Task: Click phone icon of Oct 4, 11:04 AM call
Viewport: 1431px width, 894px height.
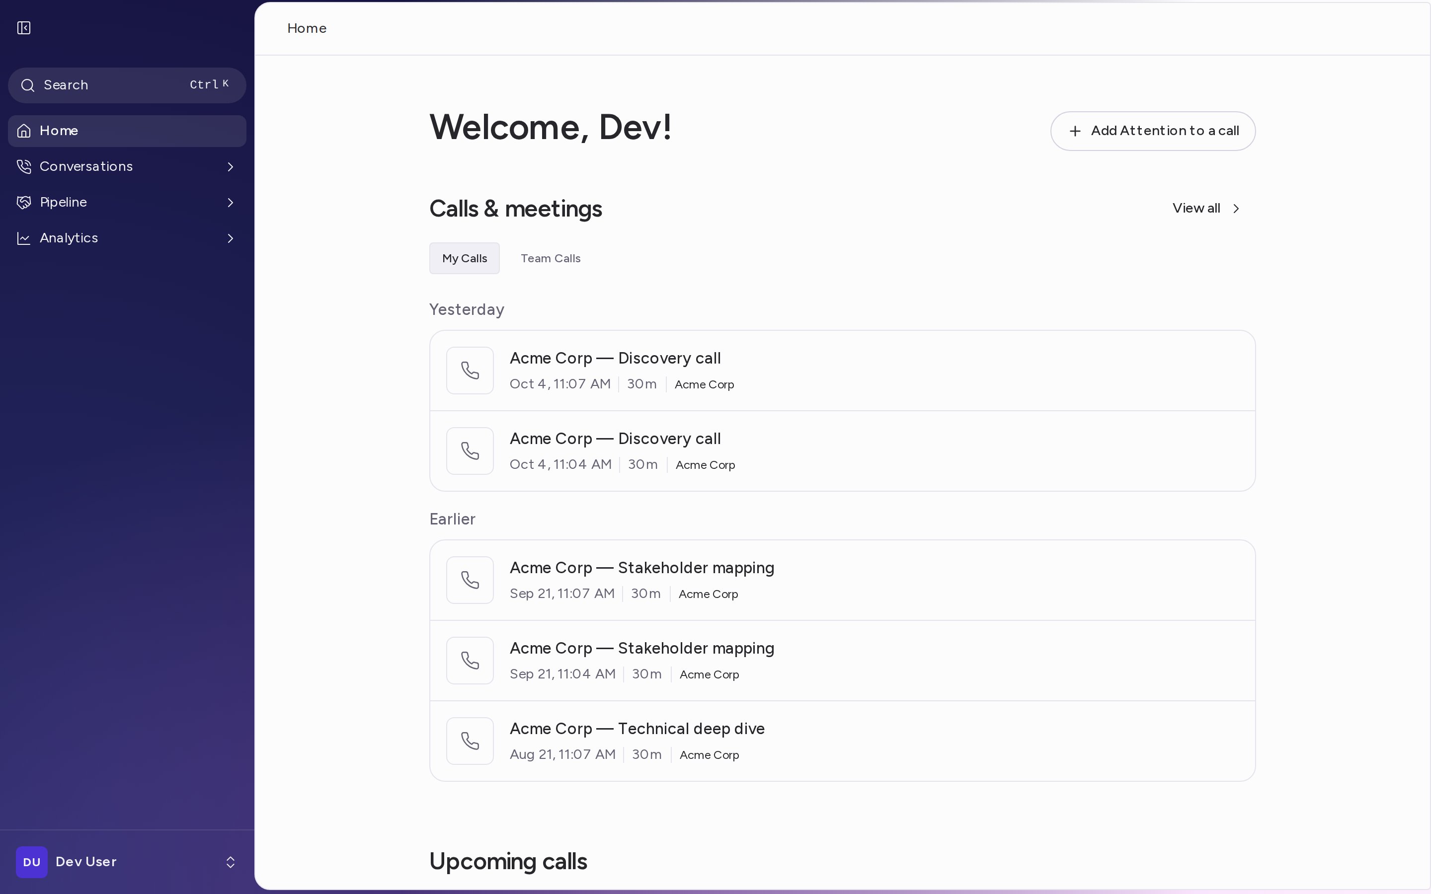Action: point(470,451)
